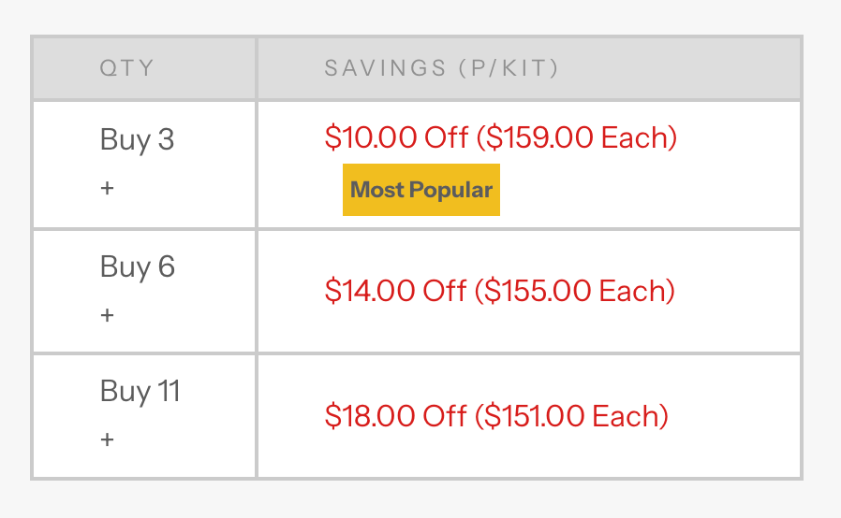The height and width of the screenshot is (518, 841).
Task: Click the $10.00 Off discount text
Action: coord(396,137)
